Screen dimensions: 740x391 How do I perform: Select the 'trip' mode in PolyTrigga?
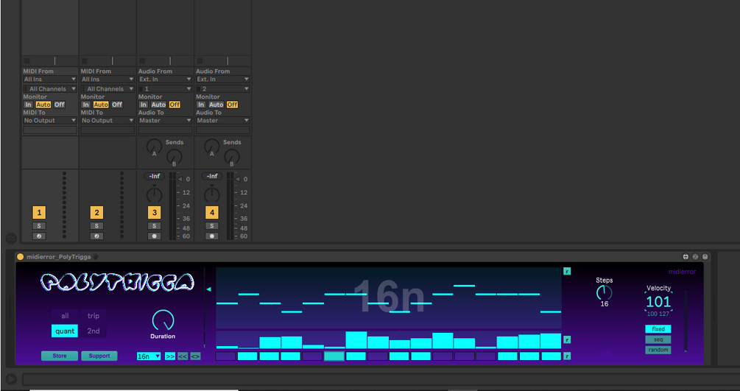click(x=94, y=316)
